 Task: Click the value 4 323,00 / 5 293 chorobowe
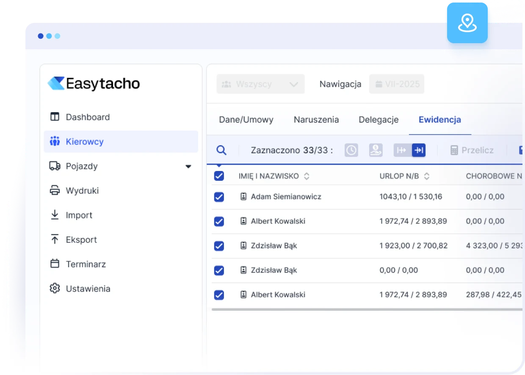click(x=494, y=246)
